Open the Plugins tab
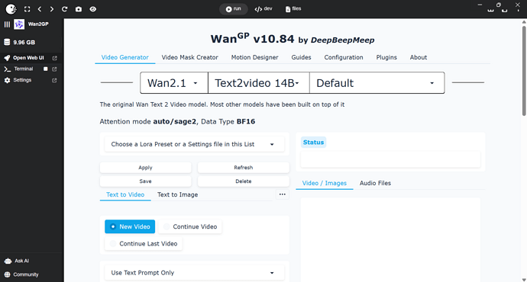Screen dimensions: 527x282 [386, 57]
